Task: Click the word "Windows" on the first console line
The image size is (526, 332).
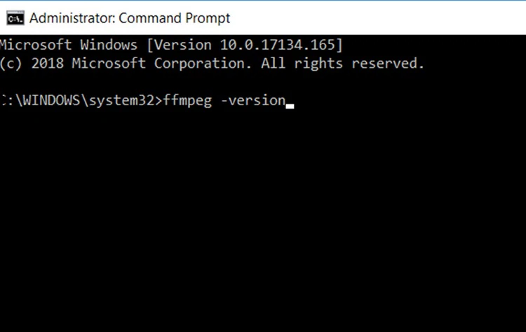Action: (x=109, y=46)
